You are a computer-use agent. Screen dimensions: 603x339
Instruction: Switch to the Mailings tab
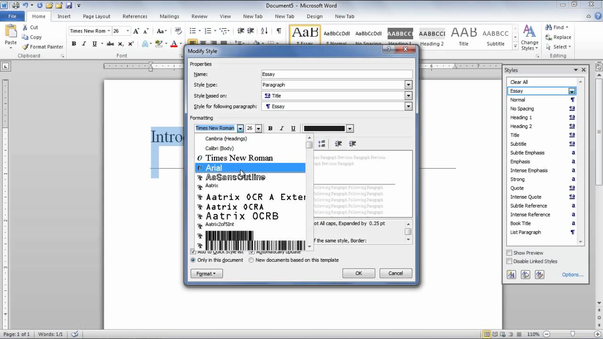click(169, 16)
